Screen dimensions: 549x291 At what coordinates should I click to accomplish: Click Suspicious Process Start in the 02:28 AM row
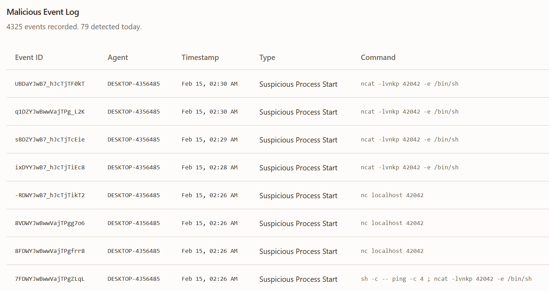tap(298, 168)
